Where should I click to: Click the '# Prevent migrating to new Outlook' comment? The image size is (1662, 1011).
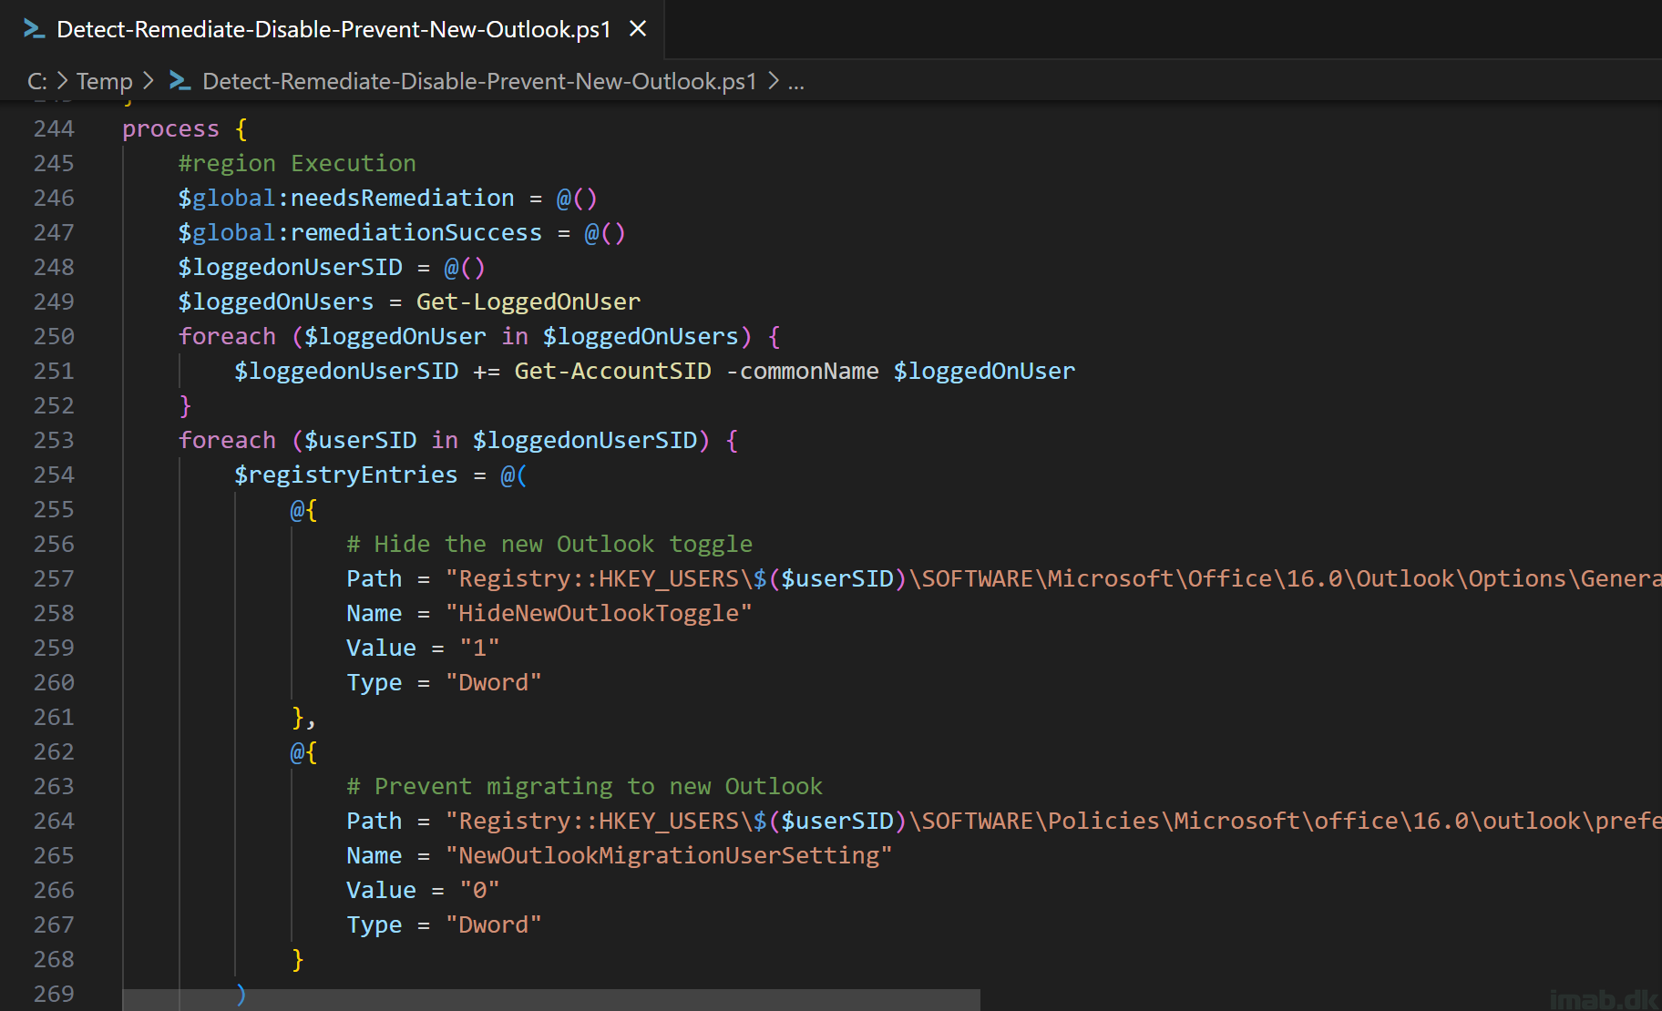584,787
